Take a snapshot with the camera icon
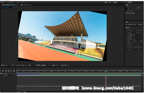The width and height of the screenshot is (144, 93). click(x=23, y=65)
